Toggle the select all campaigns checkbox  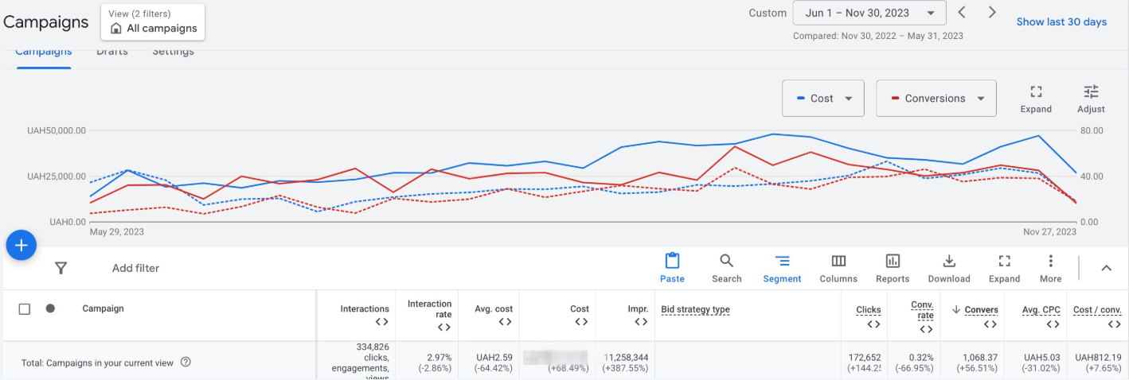25,308
